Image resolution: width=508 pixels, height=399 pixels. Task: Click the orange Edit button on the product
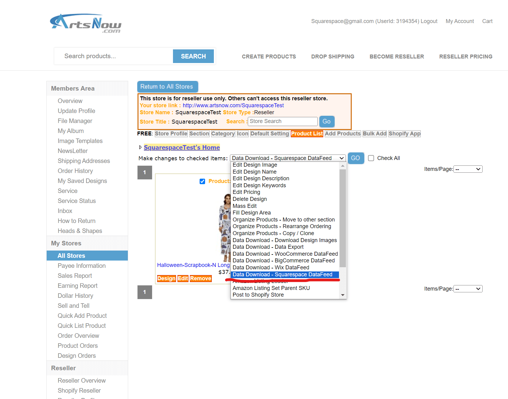click(x=183, y=278)
